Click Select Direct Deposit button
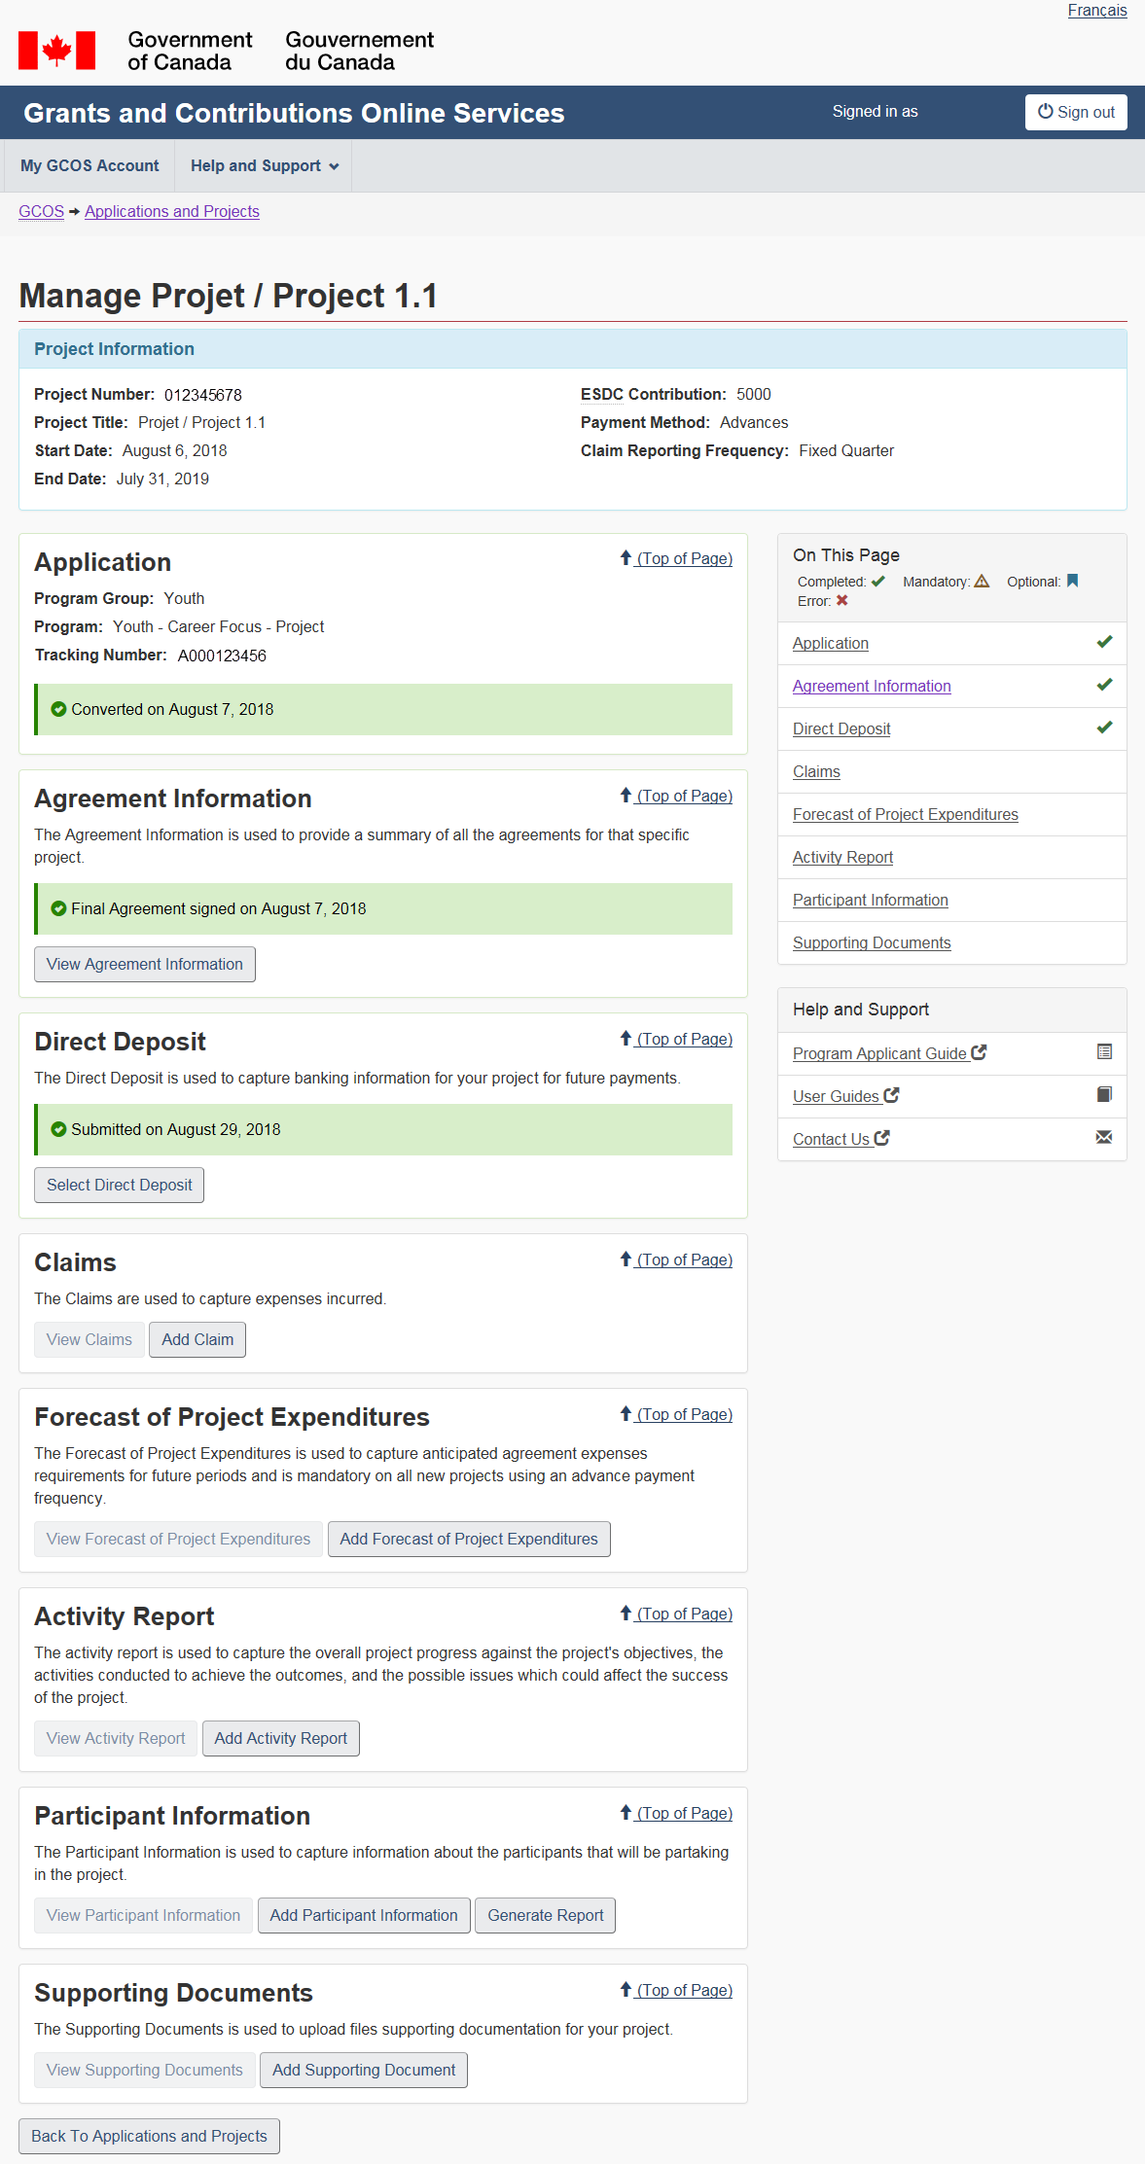1145x2164 pixels. [x=120, y=1186]
